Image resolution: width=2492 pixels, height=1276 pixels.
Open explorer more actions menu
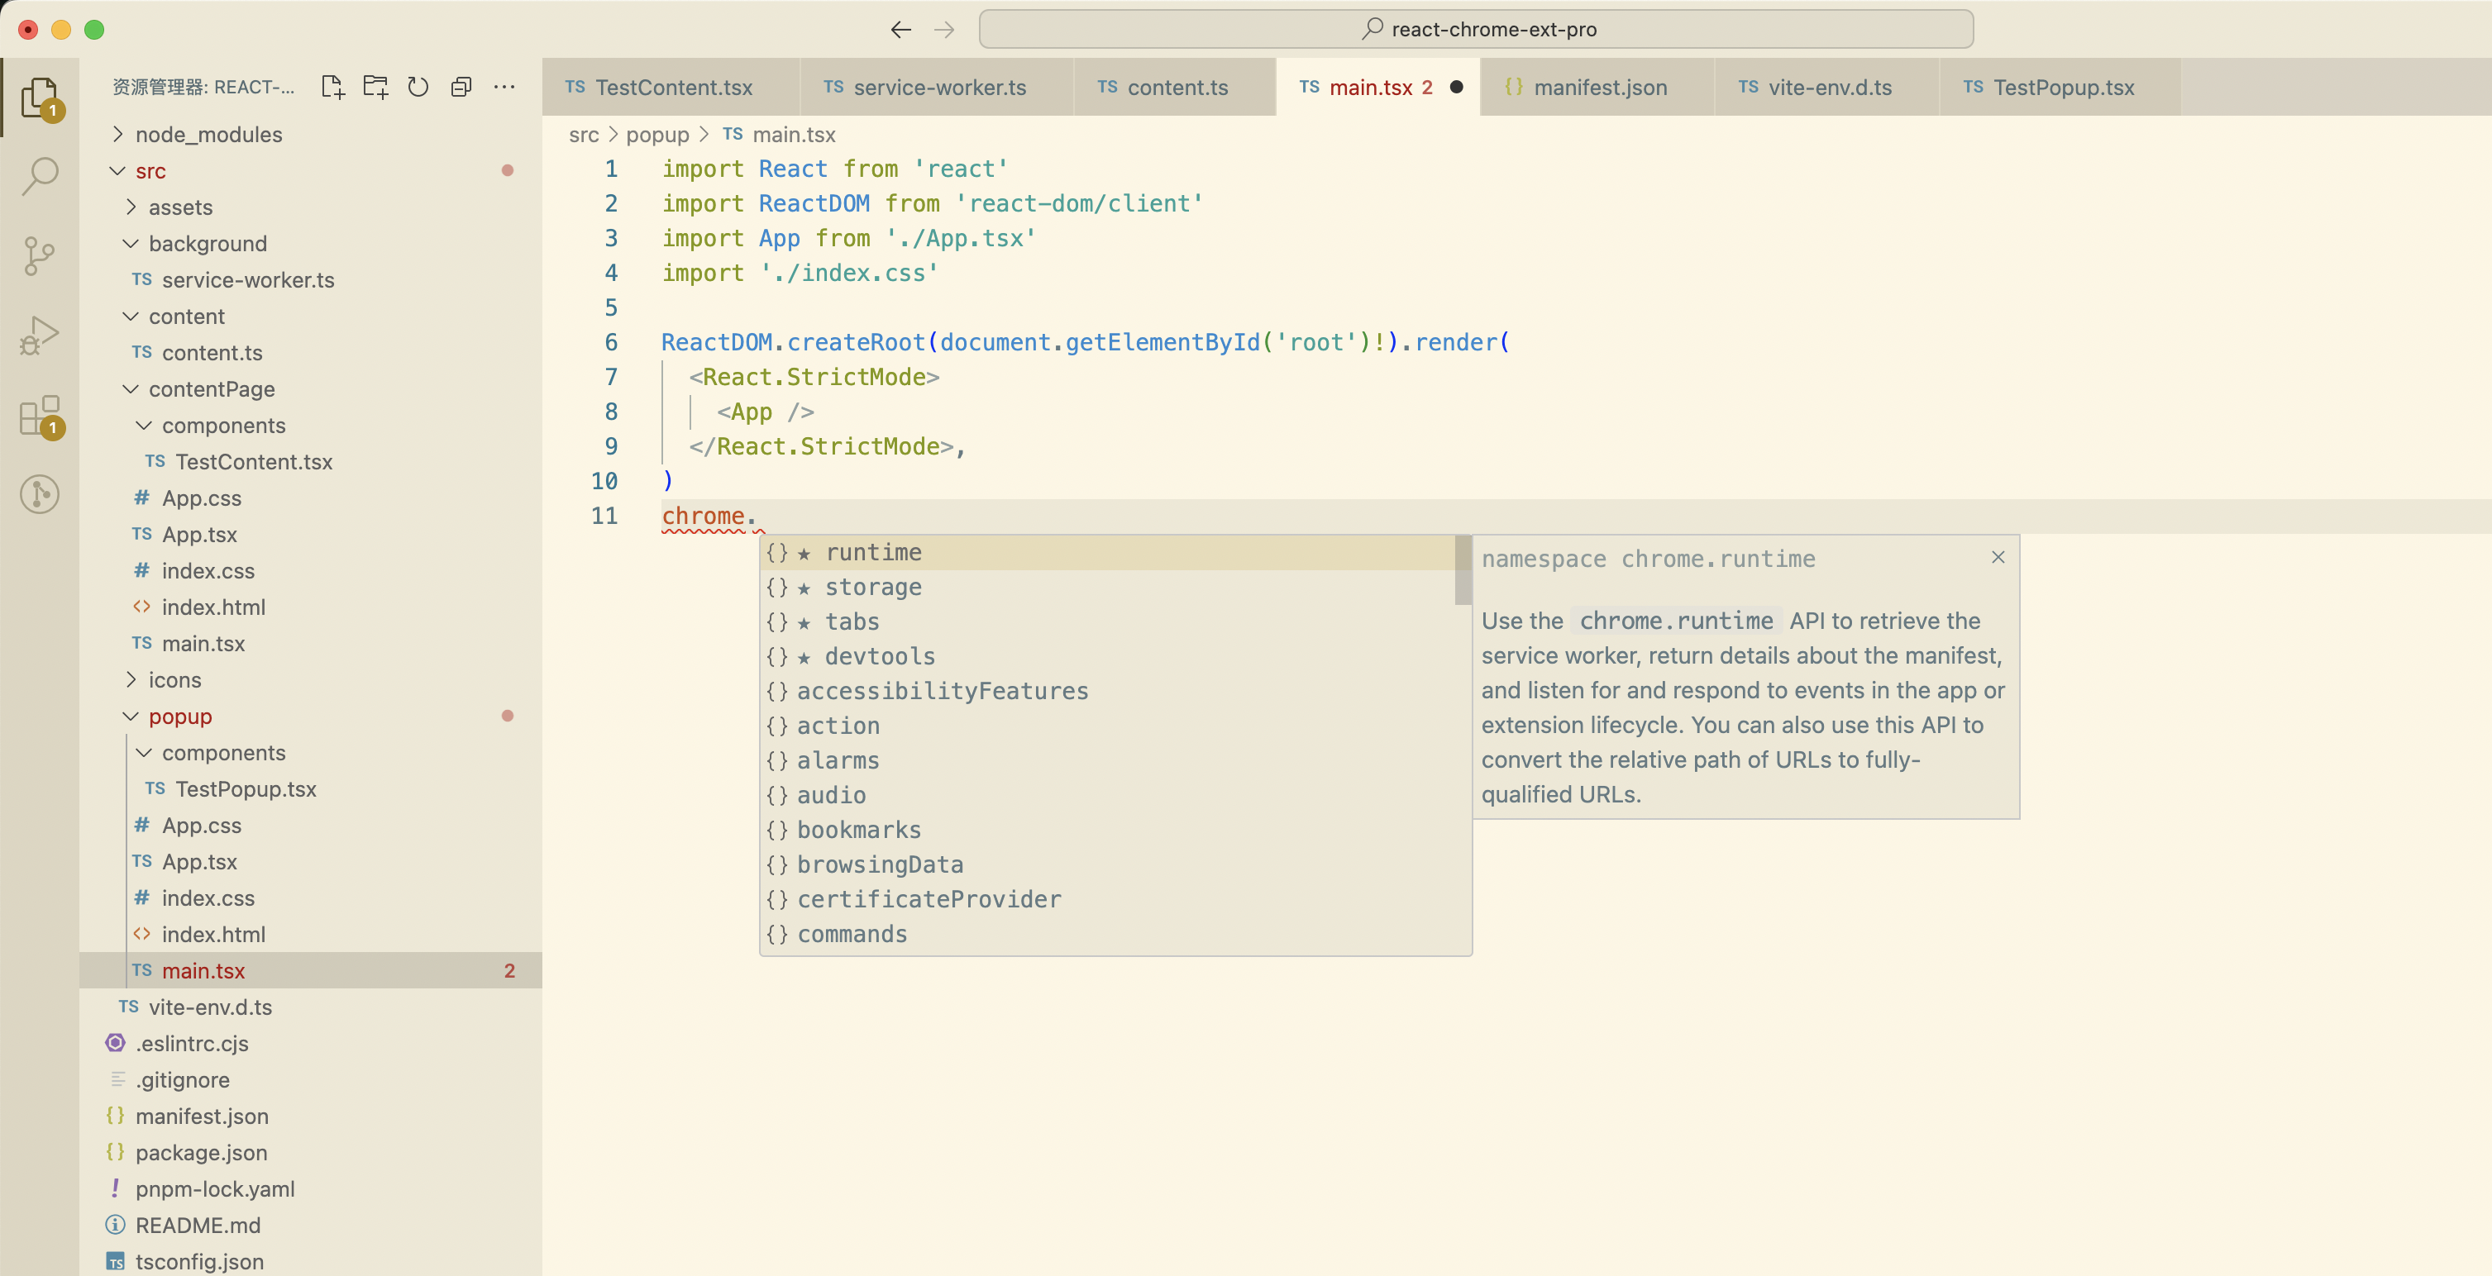504,87
